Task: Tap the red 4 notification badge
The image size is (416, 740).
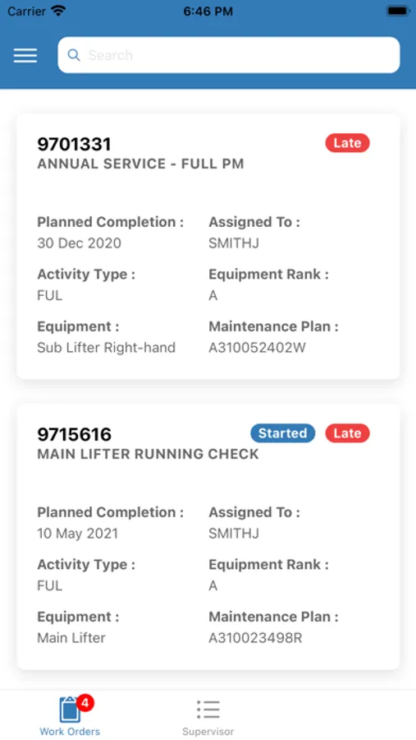Action: click(x=85, y=703)
